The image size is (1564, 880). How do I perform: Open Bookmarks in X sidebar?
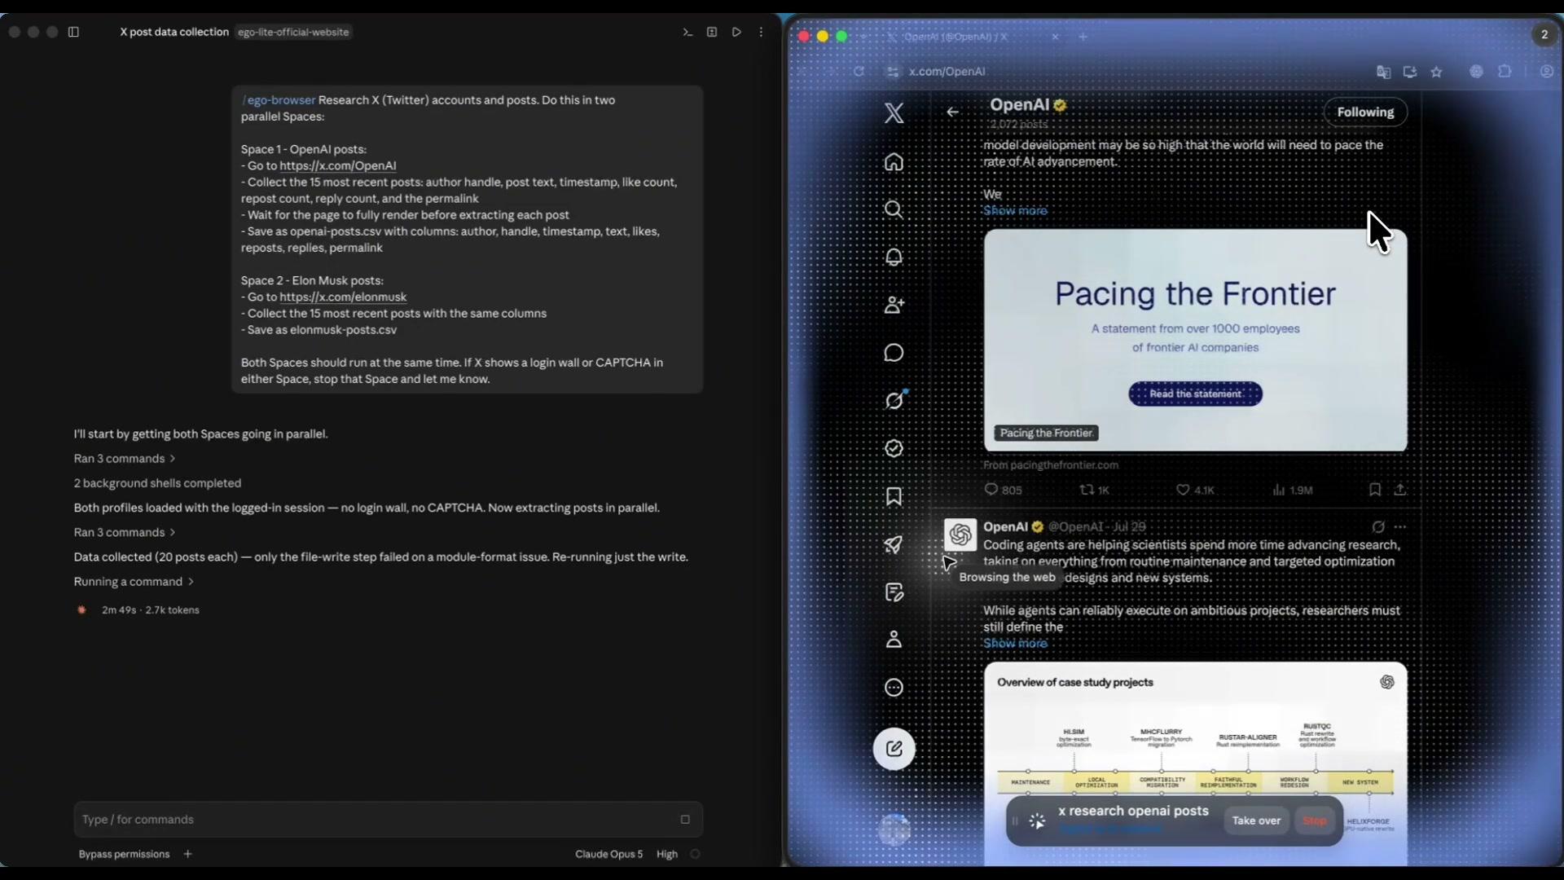[x=894, y=496]
